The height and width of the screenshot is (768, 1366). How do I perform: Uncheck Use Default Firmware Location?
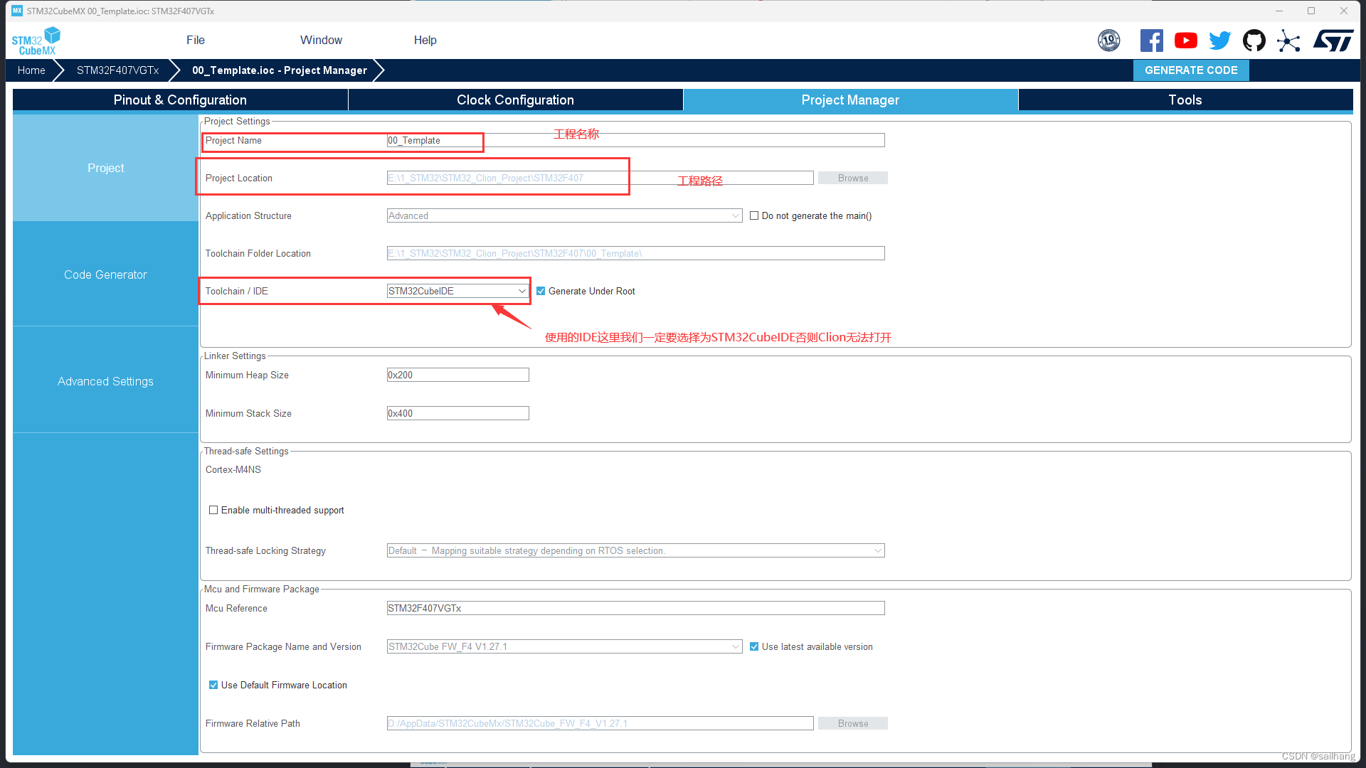point(213,685)
